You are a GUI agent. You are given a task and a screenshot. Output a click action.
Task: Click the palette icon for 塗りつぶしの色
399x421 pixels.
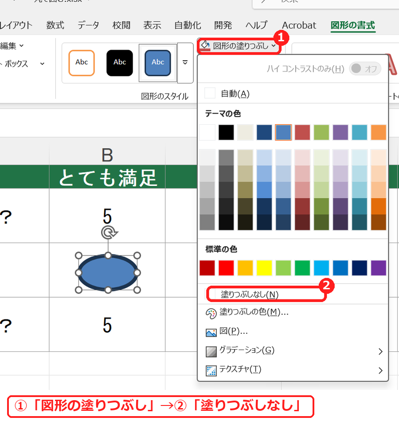(x=211, y=313)
